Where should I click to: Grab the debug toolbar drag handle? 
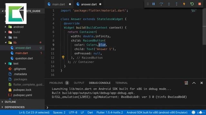coord(148,4)
